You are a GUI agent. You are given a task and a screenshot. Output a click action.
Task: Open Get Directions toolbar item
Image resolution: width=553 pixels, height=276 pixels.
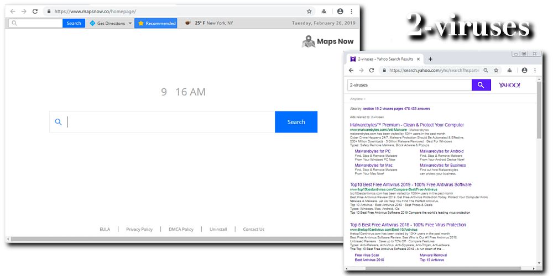[x=108, y=23]
